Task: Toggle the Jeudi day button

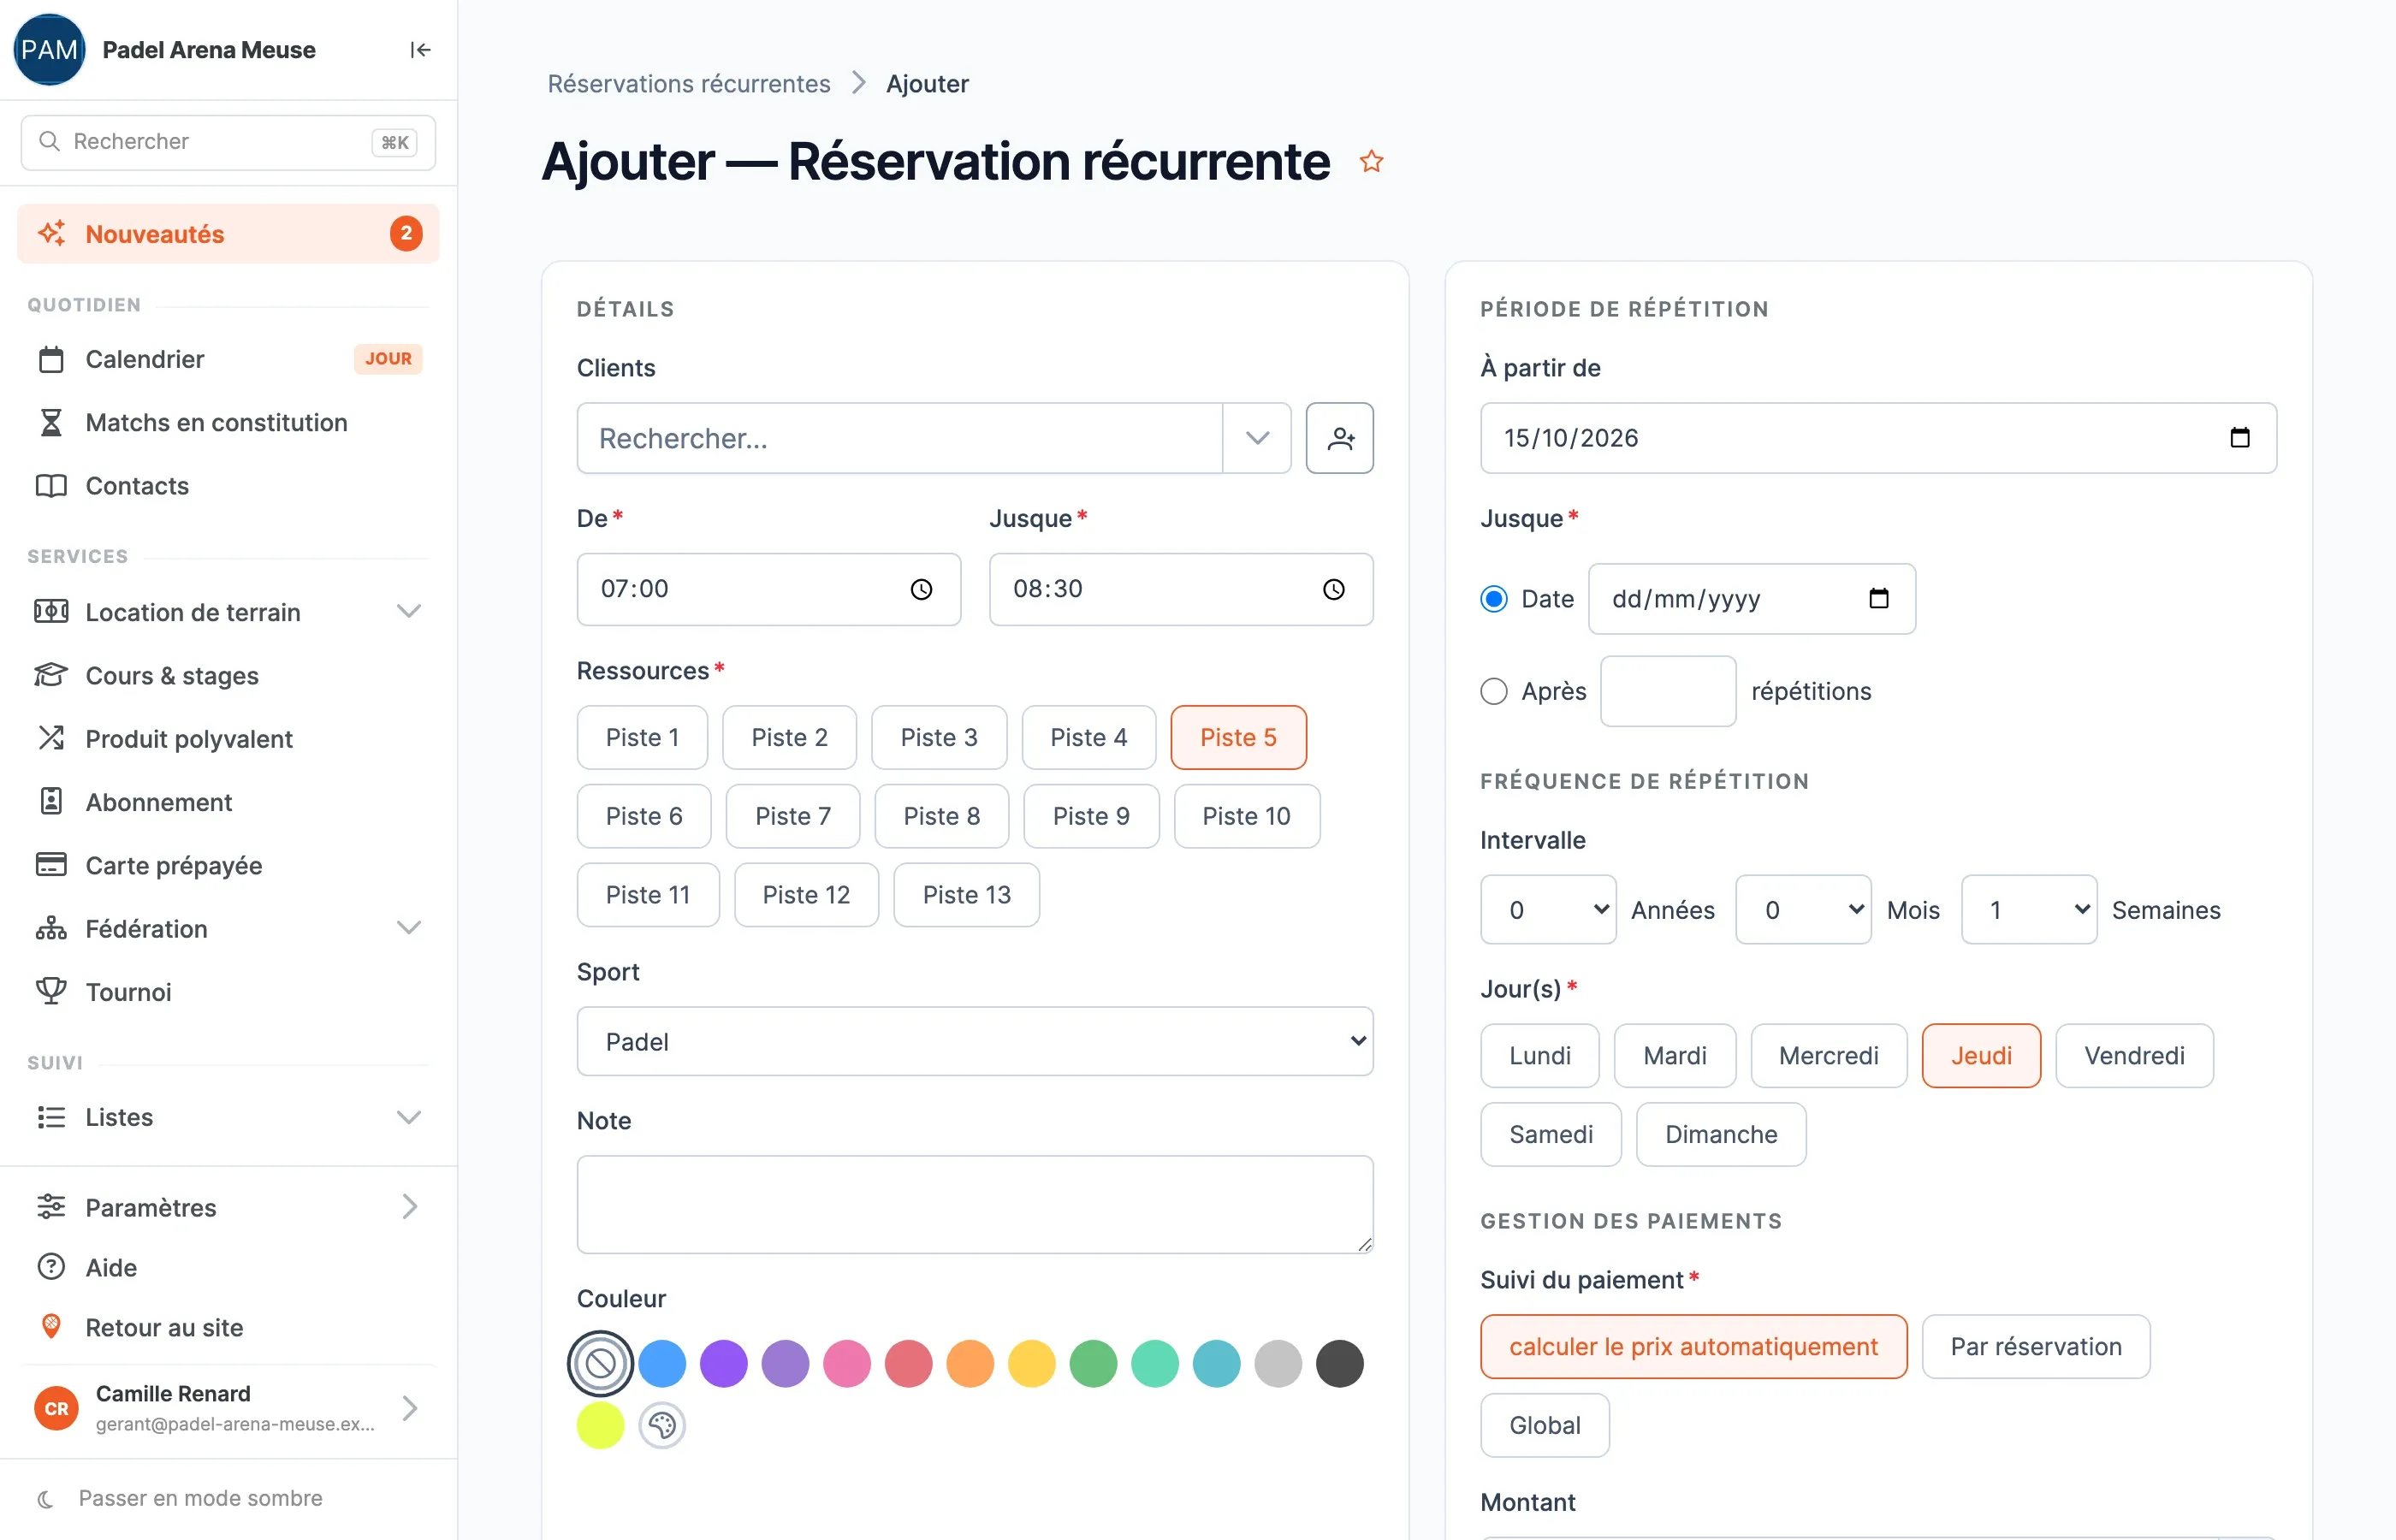Action: click(x=1980, y=1055)
